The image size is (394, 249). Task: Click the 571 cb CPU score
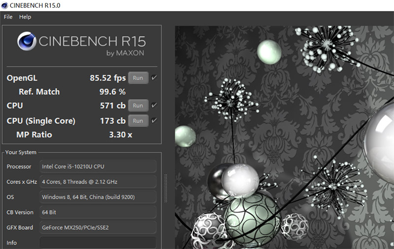[x=113, y=106]
